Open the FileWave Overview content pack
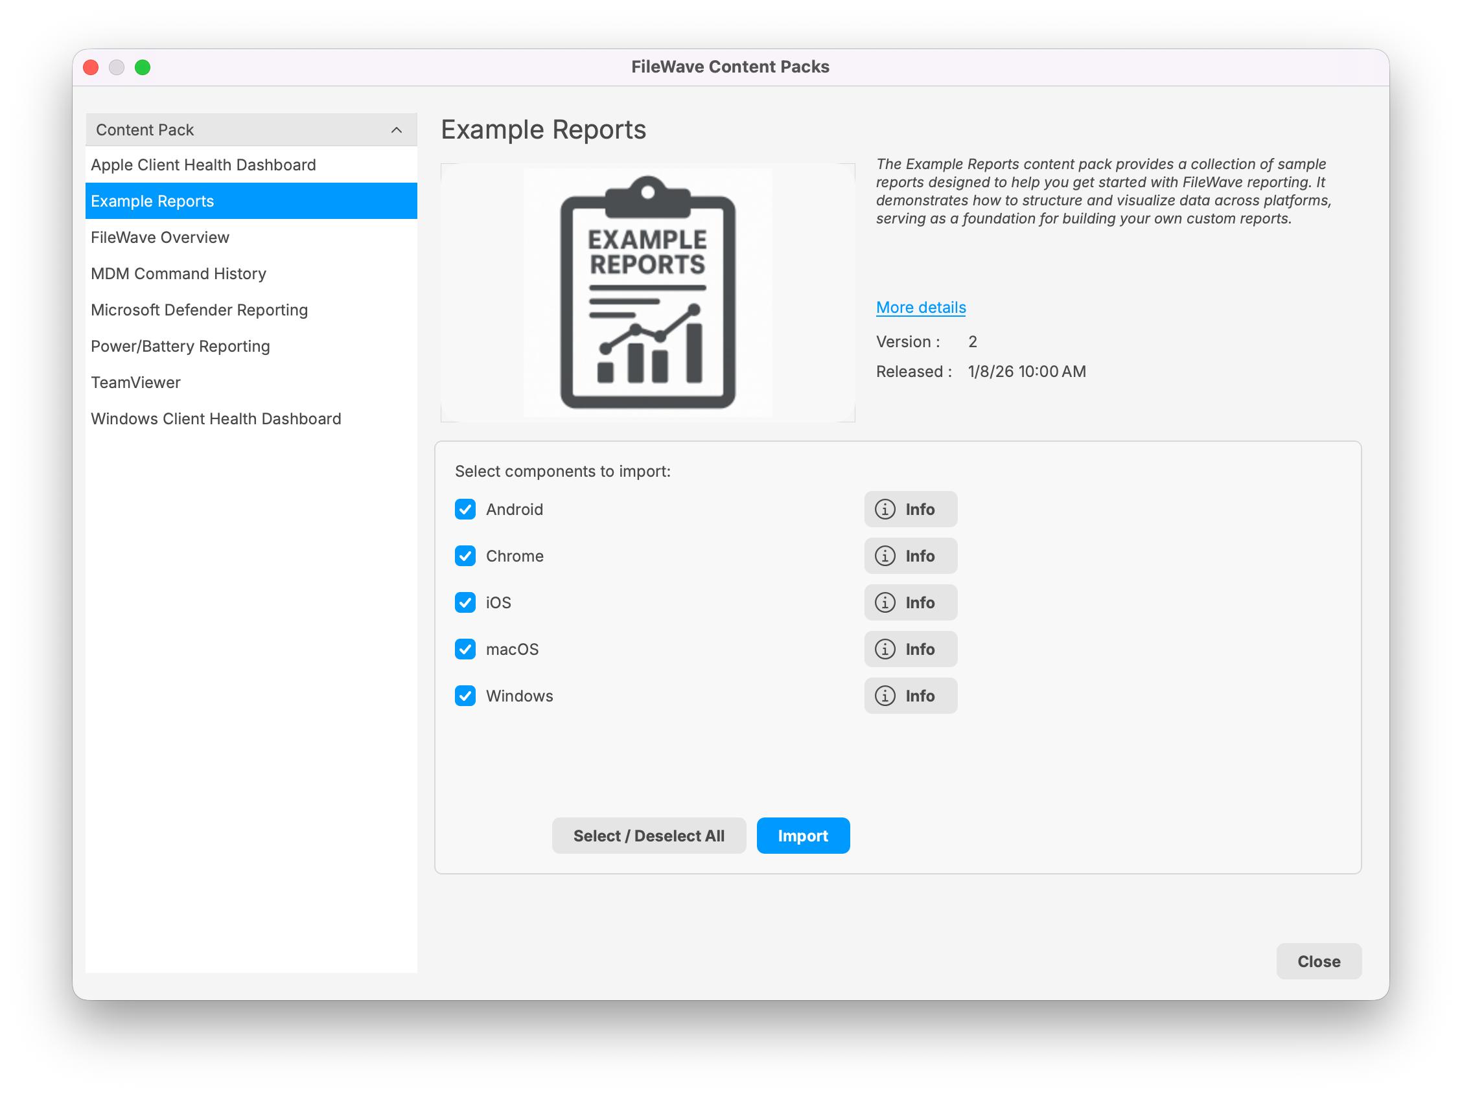The height and width of the screenshot is (1096, 1462). (x=251, y=237)
